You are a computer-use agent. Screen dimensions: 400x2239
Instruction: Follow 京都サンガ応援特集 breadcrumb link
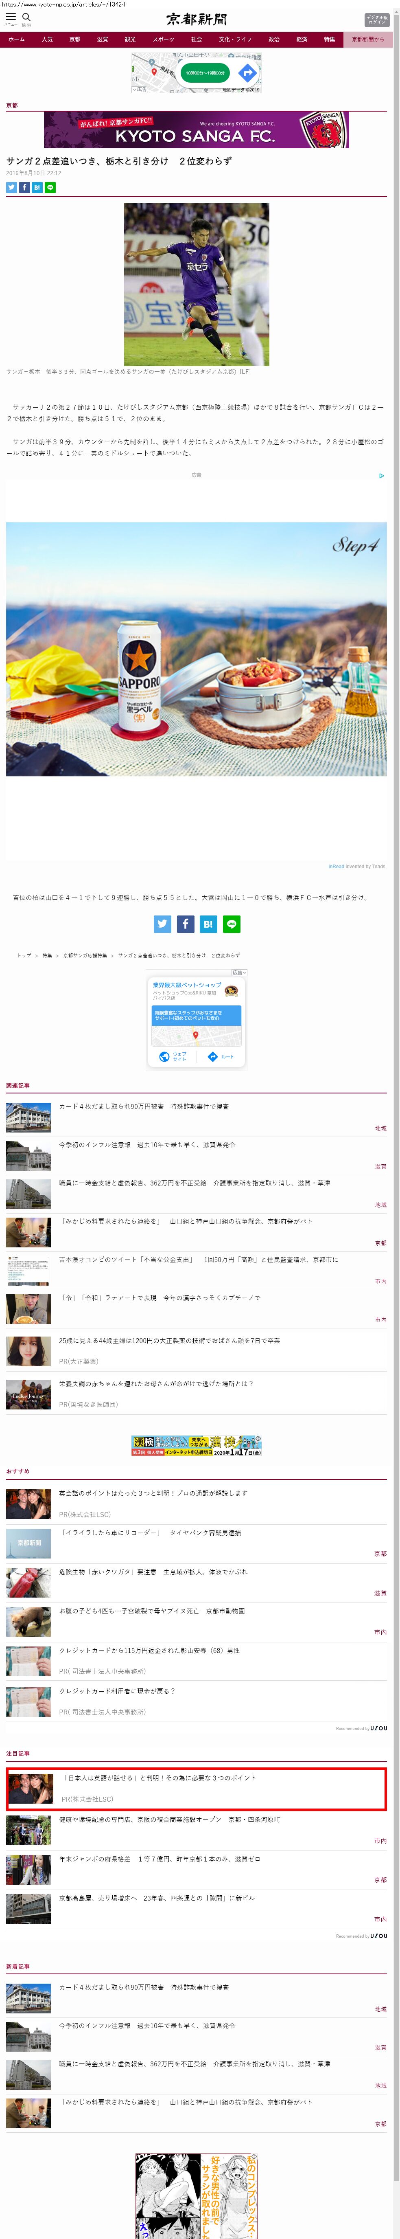pos(85,955)
